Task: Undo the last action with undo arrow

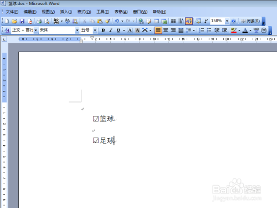Action: 117,21
